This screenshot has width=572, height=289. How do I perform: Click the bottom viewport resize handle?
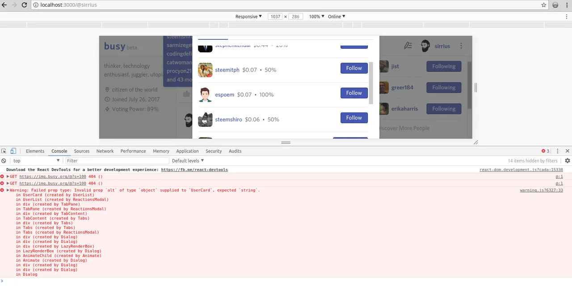pos(286,142)
